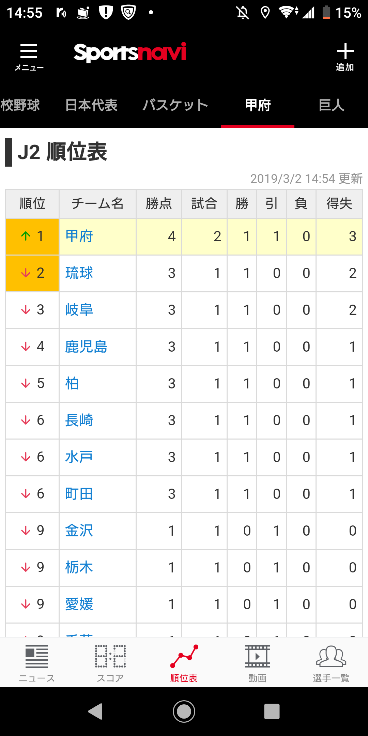Open the メニュー hamburger menu
The image size is (368, 736).
[29, 57]
